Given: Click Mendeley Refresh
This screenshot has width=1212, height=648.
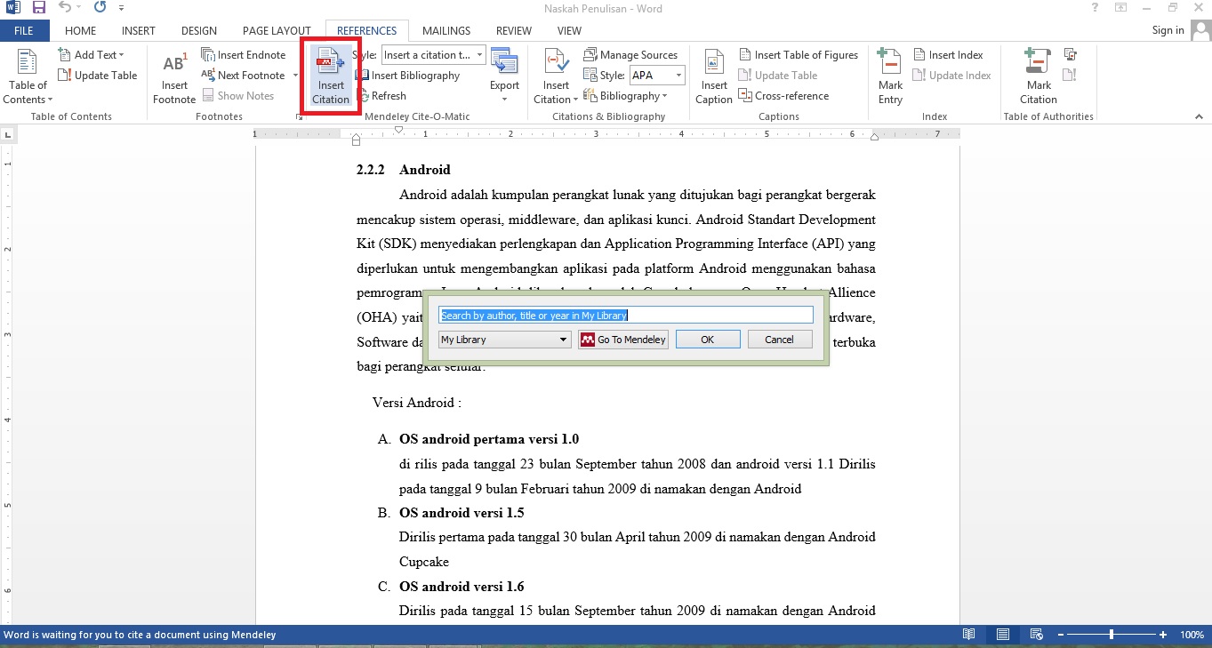Looking at the screenshot, I should (x=381, y=96).
